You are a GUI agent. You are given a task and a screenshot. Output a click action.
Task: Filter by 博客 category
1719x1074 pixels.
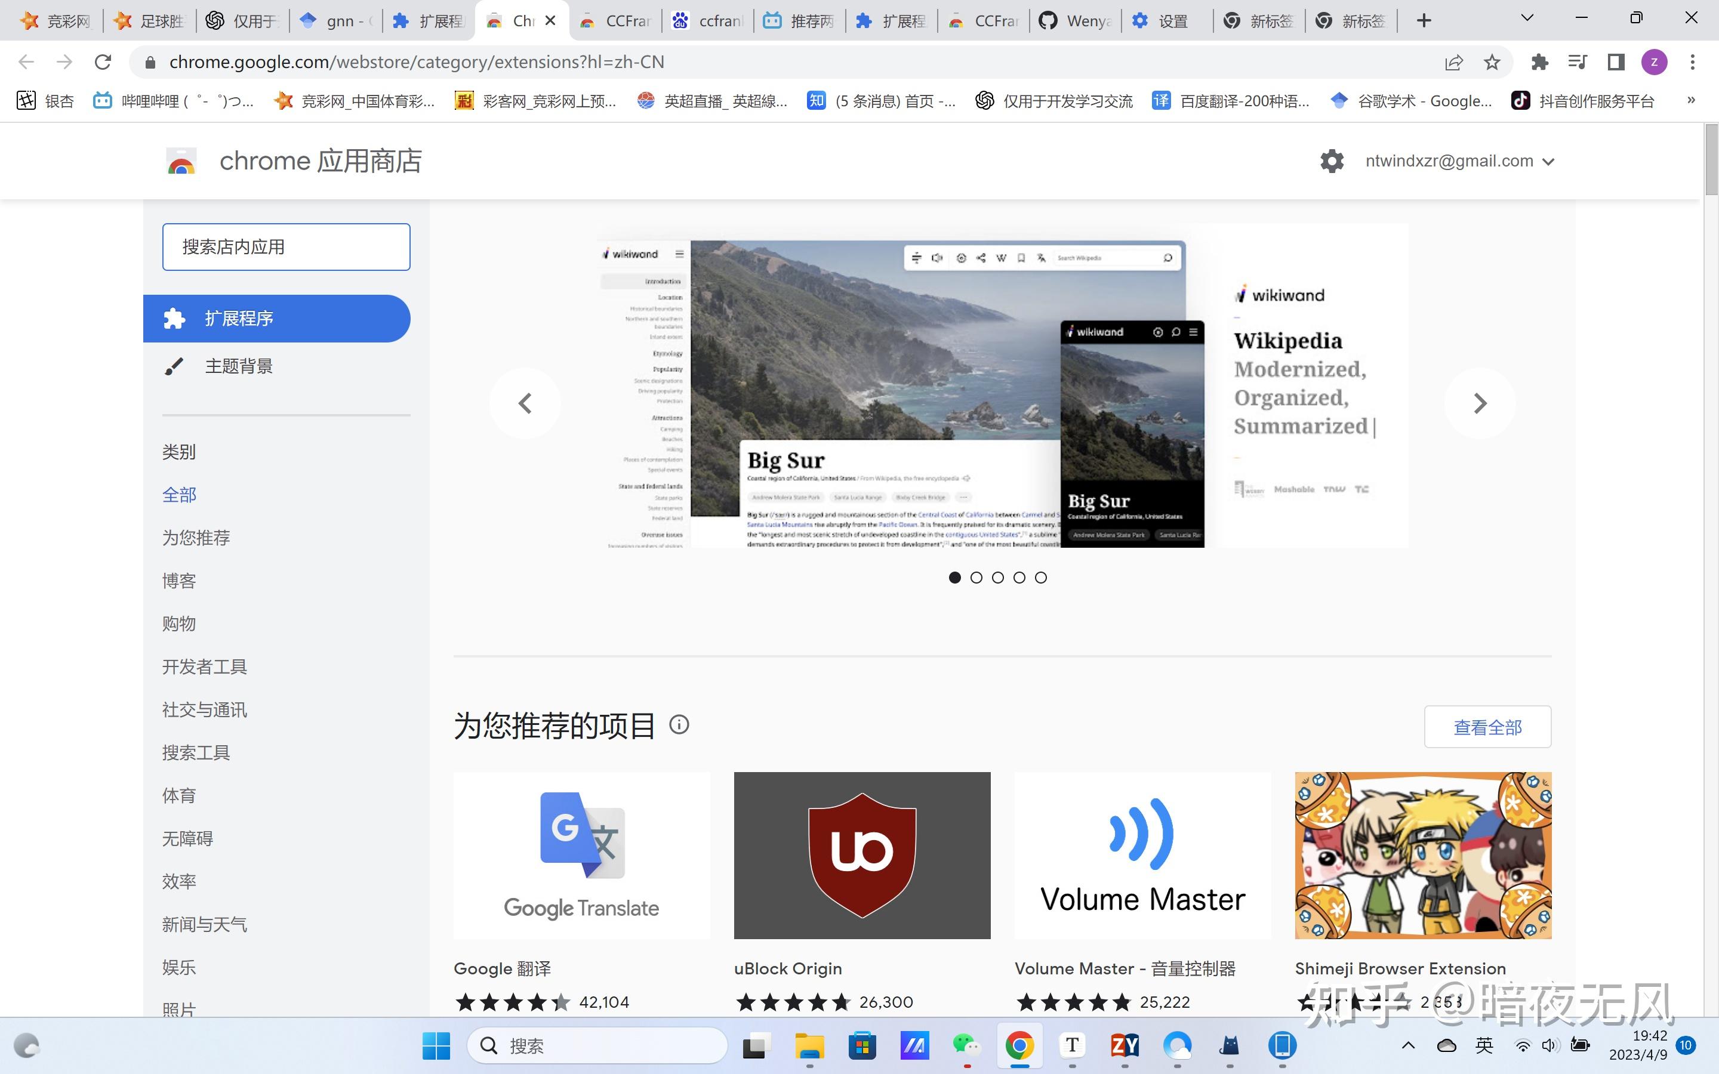(x=179, y=581)
